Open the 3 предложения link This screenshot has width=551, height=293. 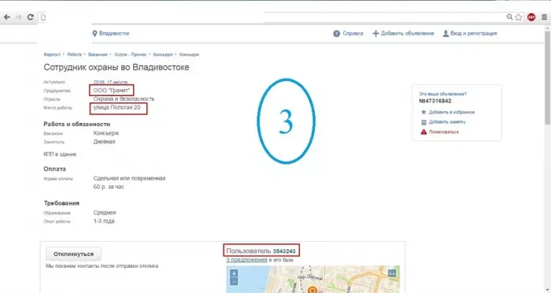click(246, 260)
